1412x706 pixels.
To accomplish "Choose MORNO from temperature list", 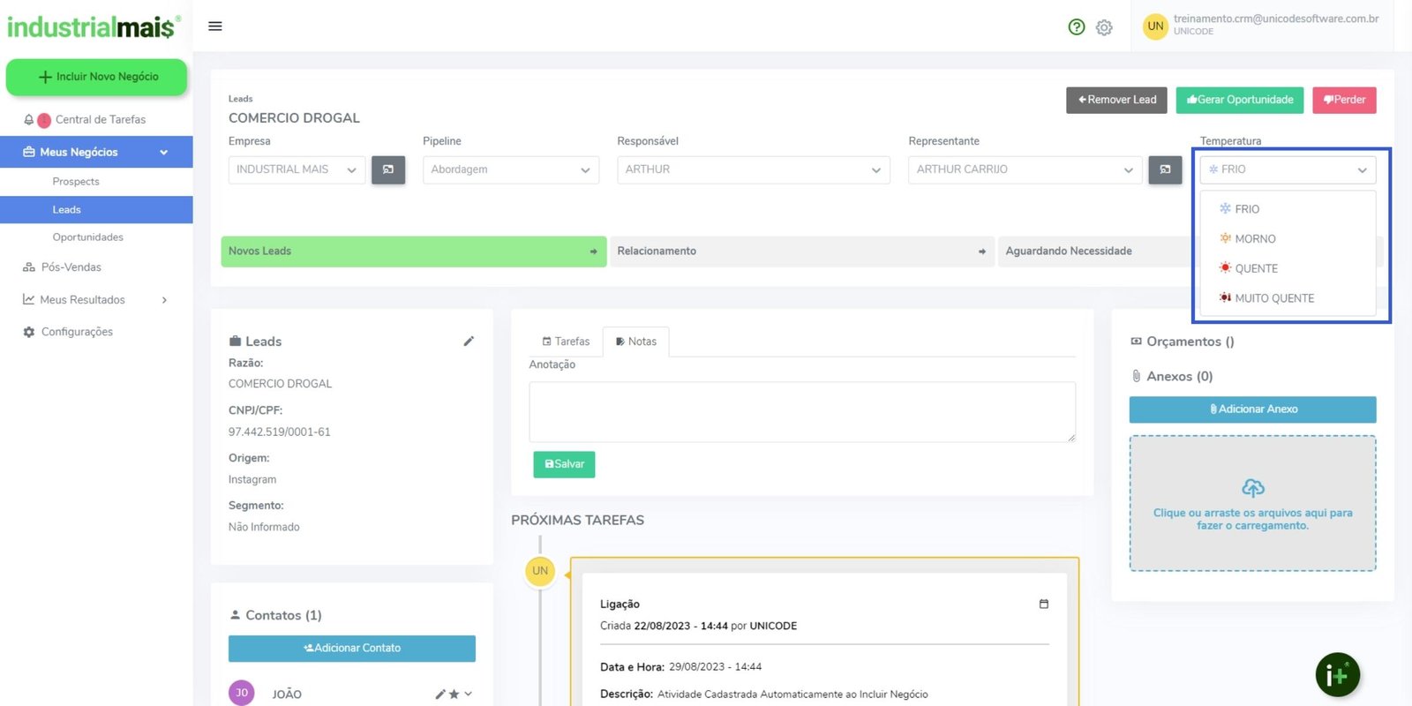I will pos(1254,239).
